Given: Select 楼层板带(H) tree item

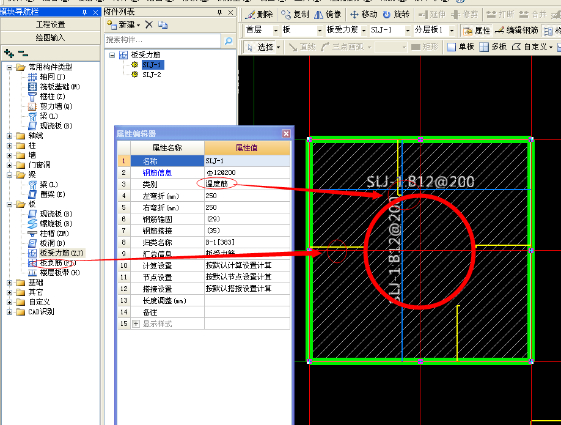Looking at the screenshot, I should pyautogui.click(x=60, y=273).
